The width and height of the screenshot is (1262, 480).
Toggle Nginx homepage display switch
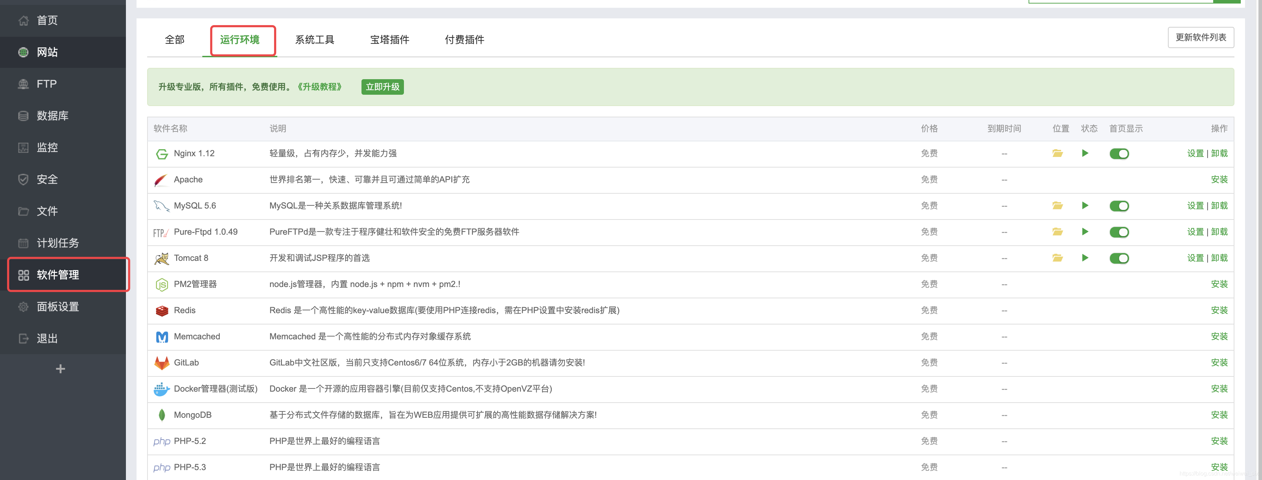[x=1119, y=154]
